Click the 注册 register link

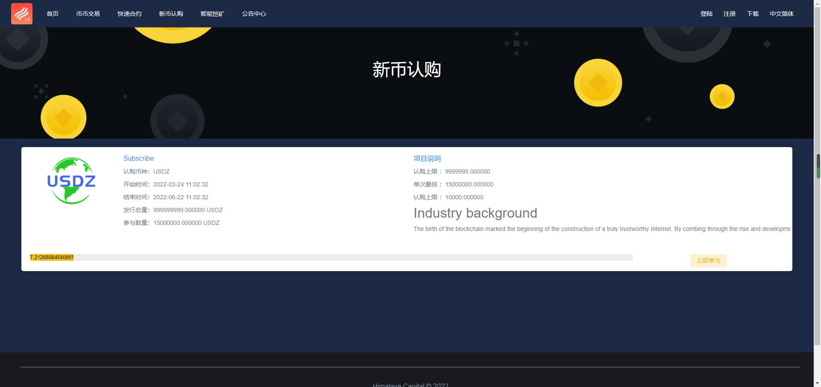729,14
